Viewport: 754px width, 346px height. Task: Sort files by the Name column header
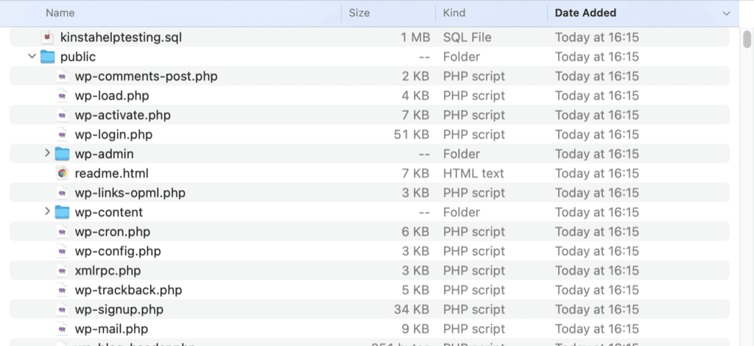pyautogui.click(x=60, y=13)
